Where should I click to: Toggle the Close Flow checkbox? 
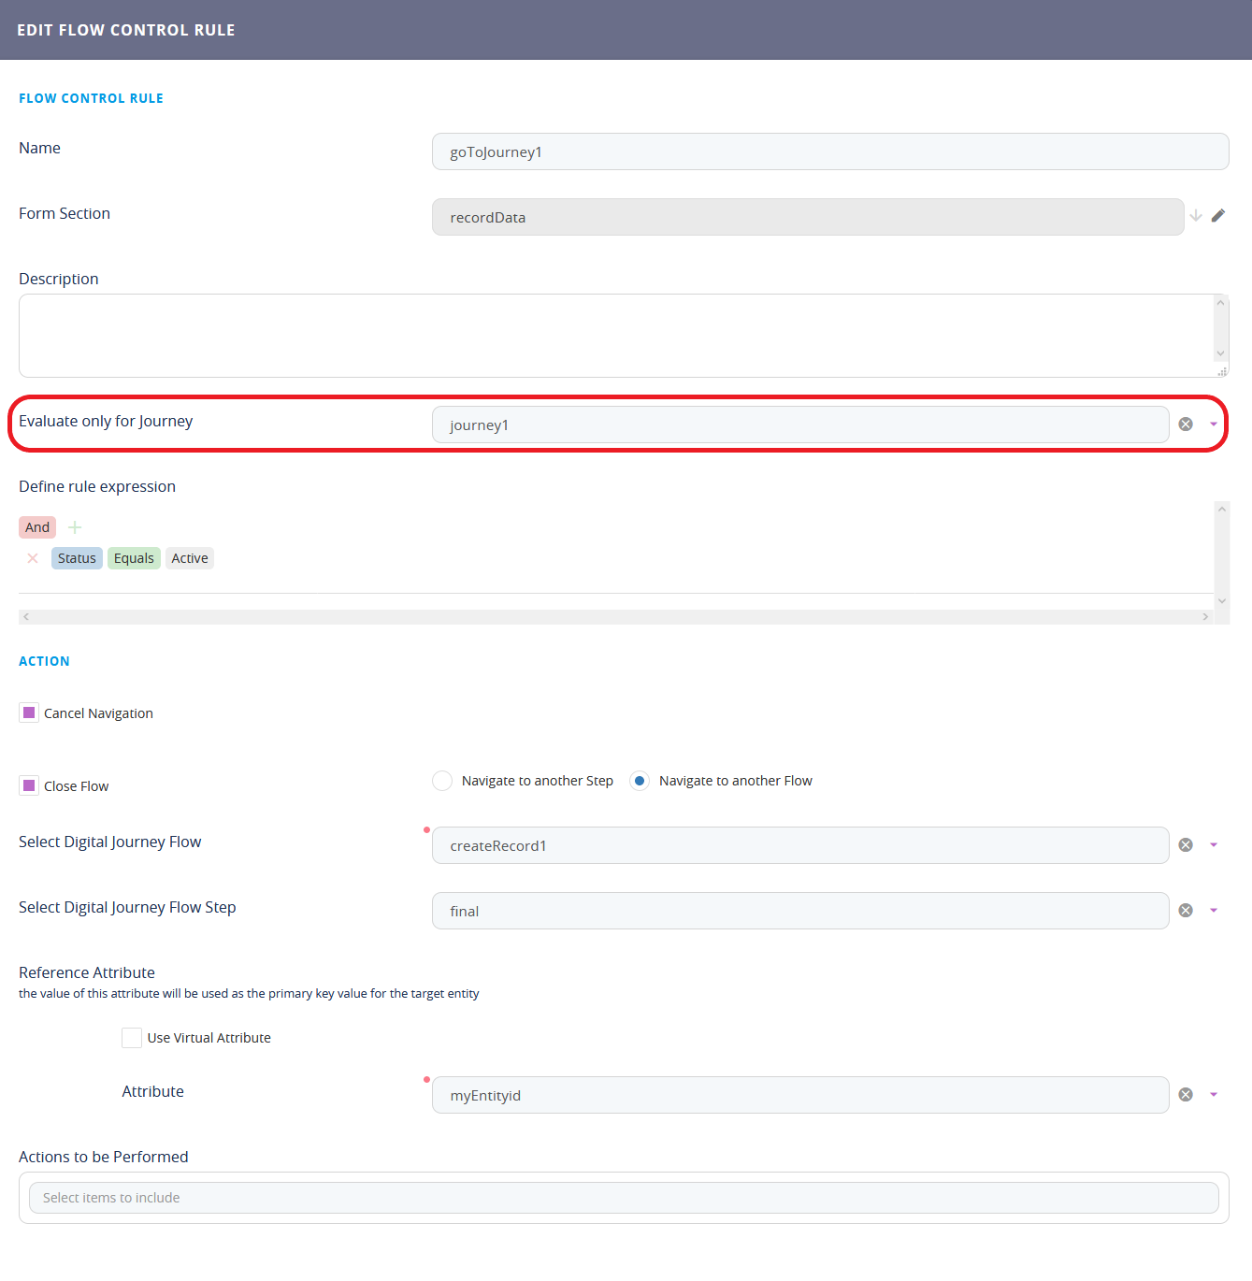click(x=29, y=786)
